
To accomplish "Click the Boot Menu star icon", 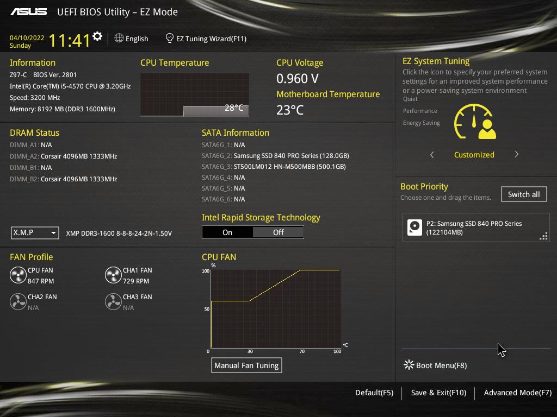I will 409,365.
